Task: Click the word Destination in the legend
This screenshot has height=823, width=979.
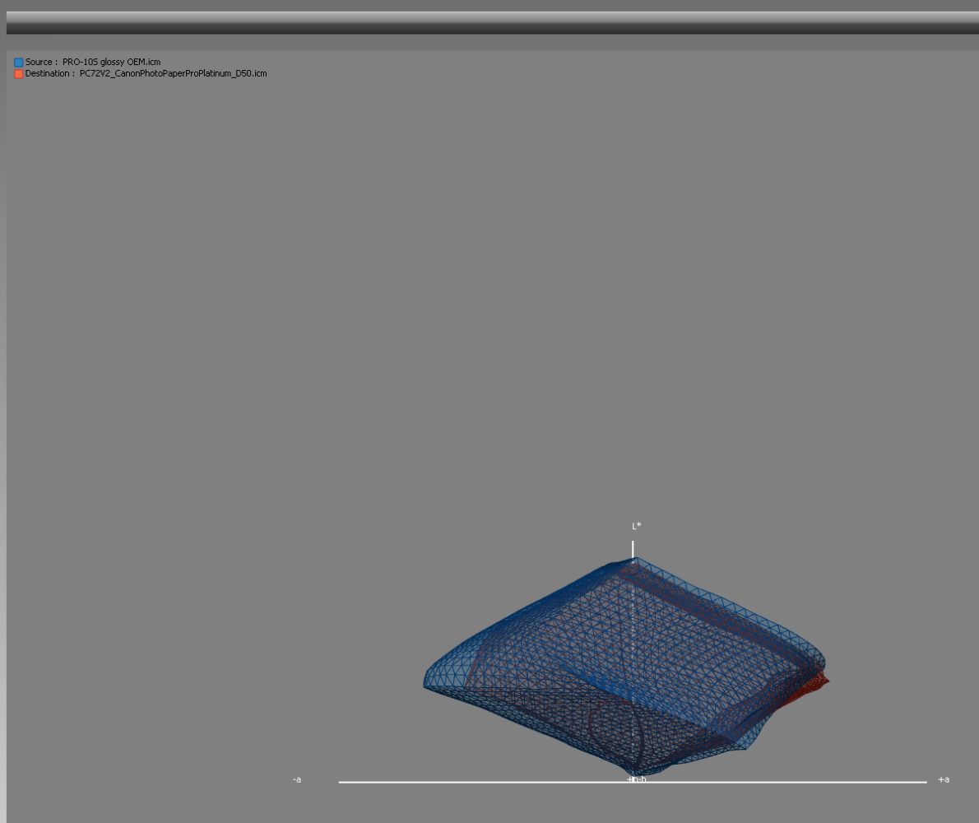Action: pyautogui.click(x=48, y=74)
